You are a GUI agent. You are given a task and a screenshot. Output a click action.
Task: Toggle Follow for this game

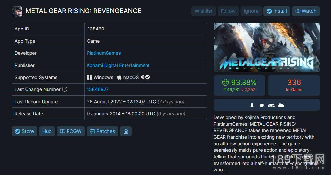pyautogui.click(x=228, y=11)
